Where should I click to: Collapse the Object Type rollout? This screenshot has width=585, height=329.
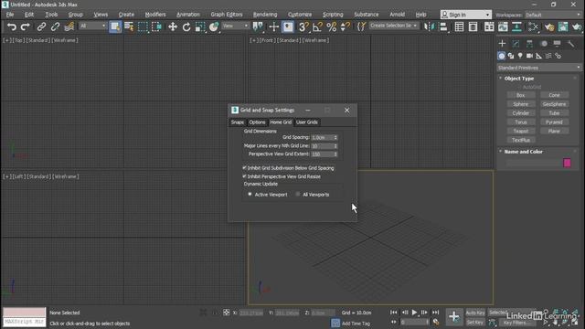[518, 79]
